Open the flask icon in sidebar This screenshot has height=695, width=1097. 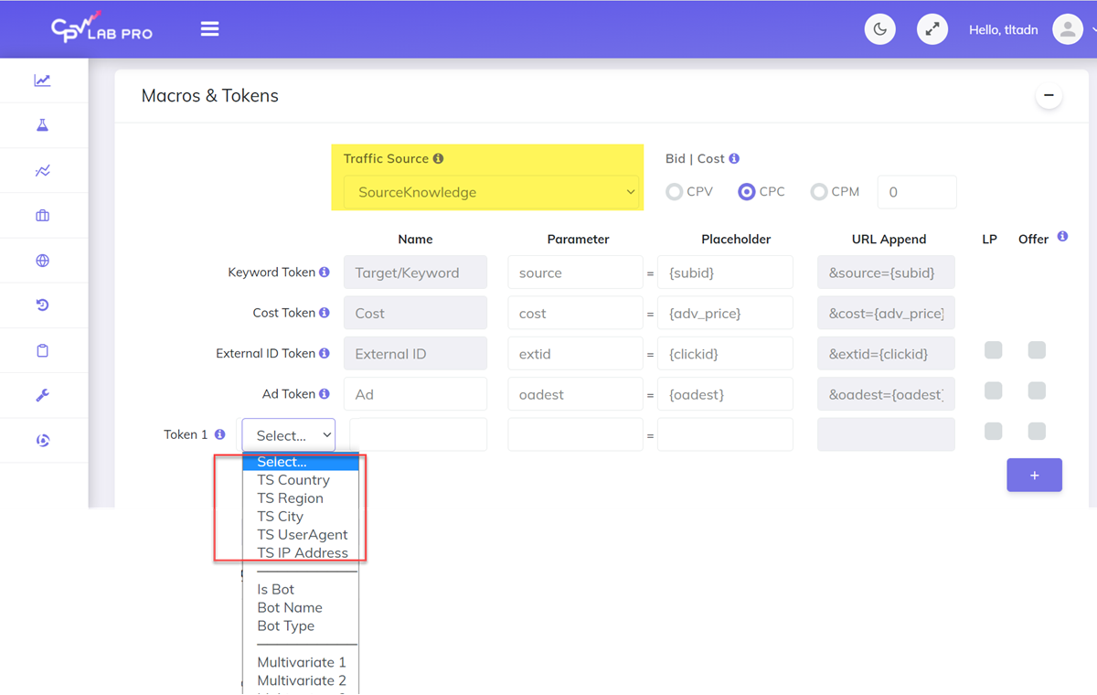tap(42, 125)
